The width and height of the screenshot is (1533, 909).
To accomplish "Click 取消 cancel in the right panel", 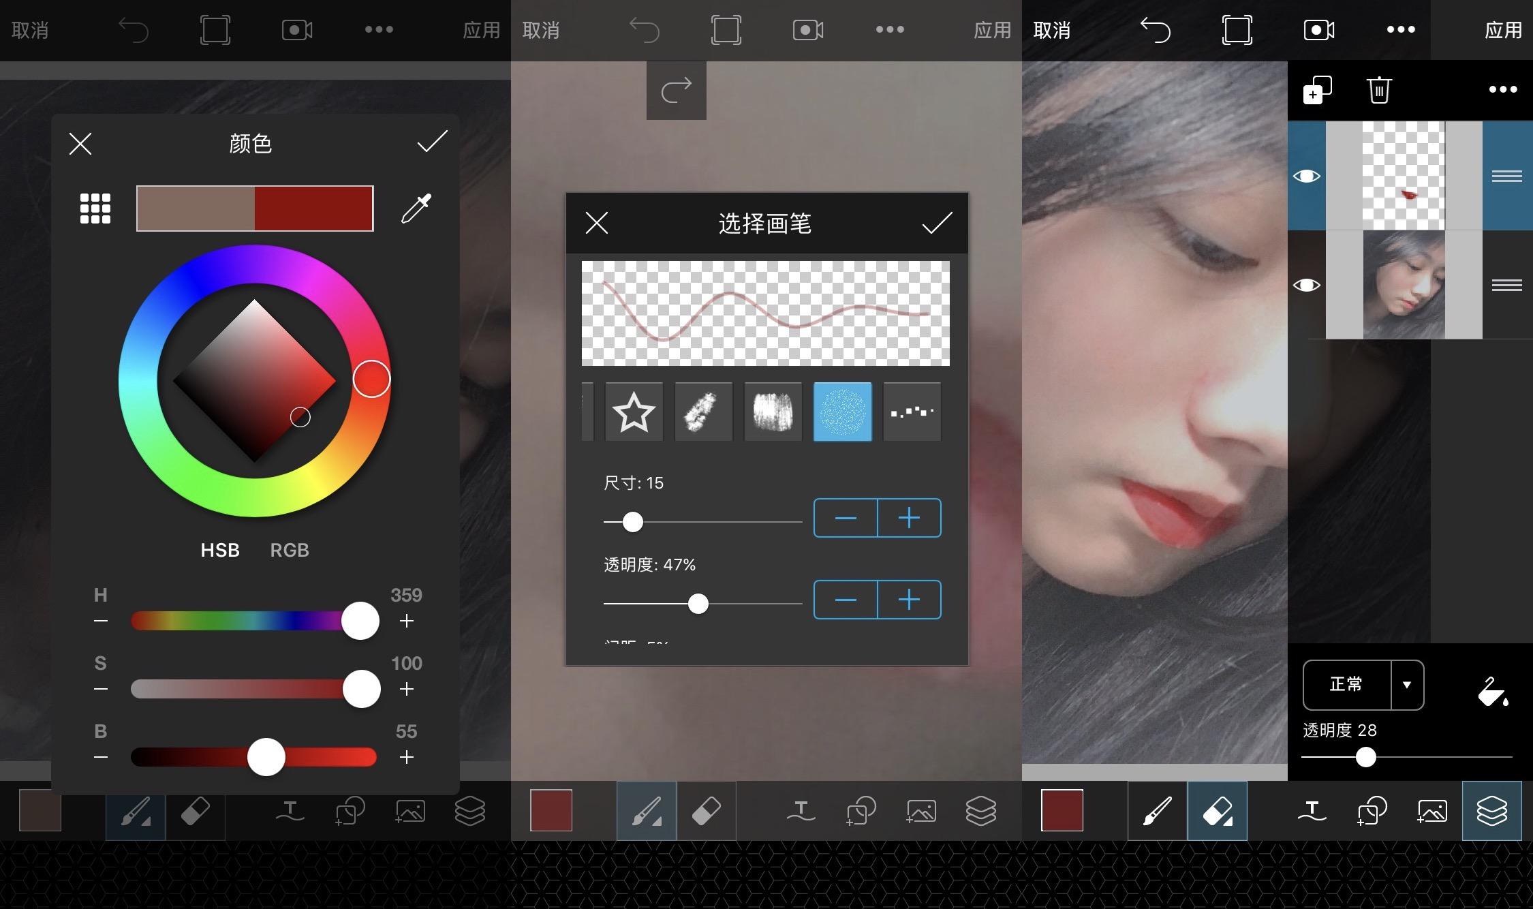I will pyautogui.click(x=1052, y=30).
